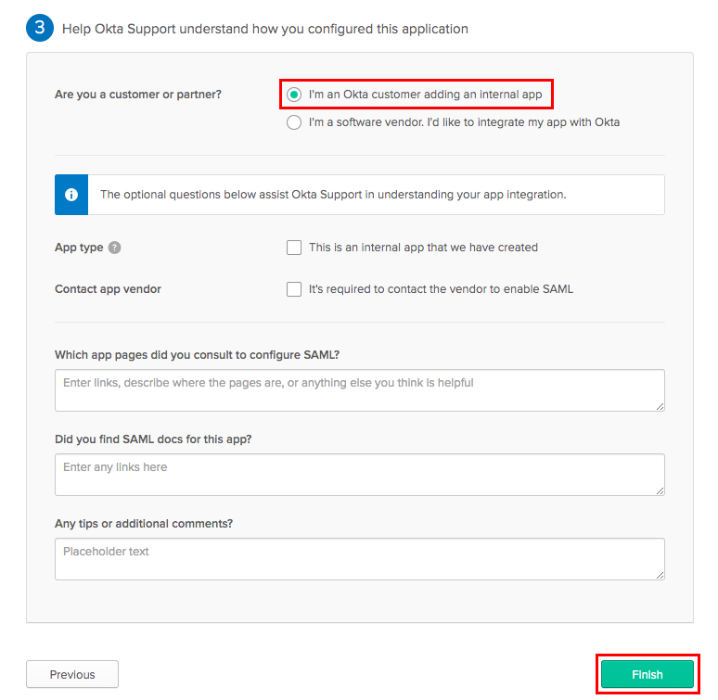Click the Help Okta Support heading text
This screenshot has height=700, width=718.
point(264,29)
